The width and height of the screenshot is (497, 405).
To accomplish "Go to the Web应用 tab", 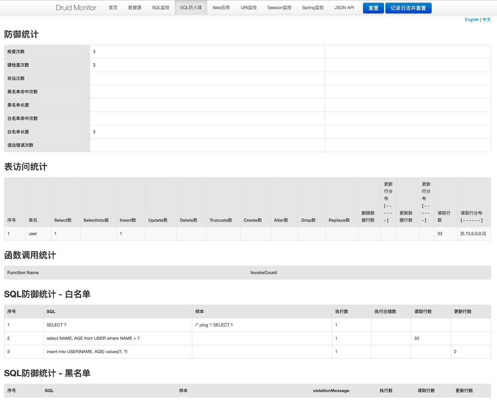I will click(x=221, y=7).
